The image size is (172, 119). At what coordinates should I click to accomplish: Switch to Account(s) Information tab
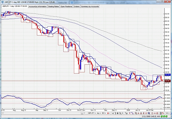tap(38, 7)
